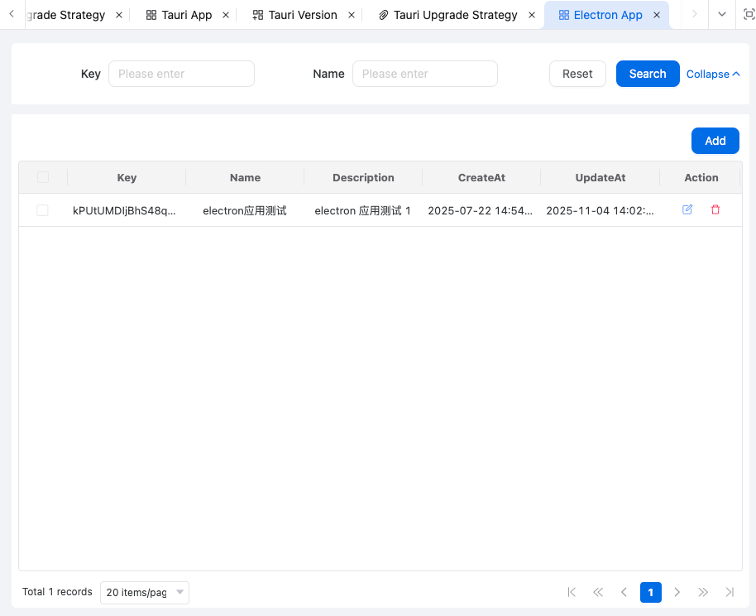Viewport: 756px width, 616px height.
Task: Go to previous page arrow
Action: click(x=624, y=592)
